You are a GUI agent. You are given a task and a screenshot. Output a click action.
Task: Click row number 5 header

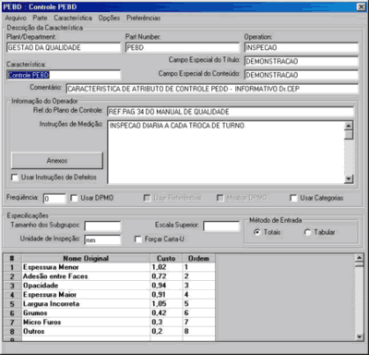(x=12, y=304)
